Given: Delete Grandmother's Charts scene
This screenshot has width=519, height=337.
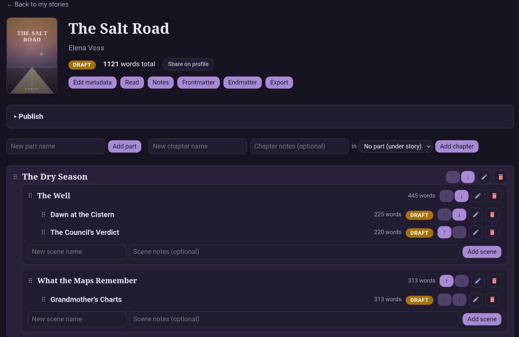Looking at the screenshot, I should click(492, 299).
